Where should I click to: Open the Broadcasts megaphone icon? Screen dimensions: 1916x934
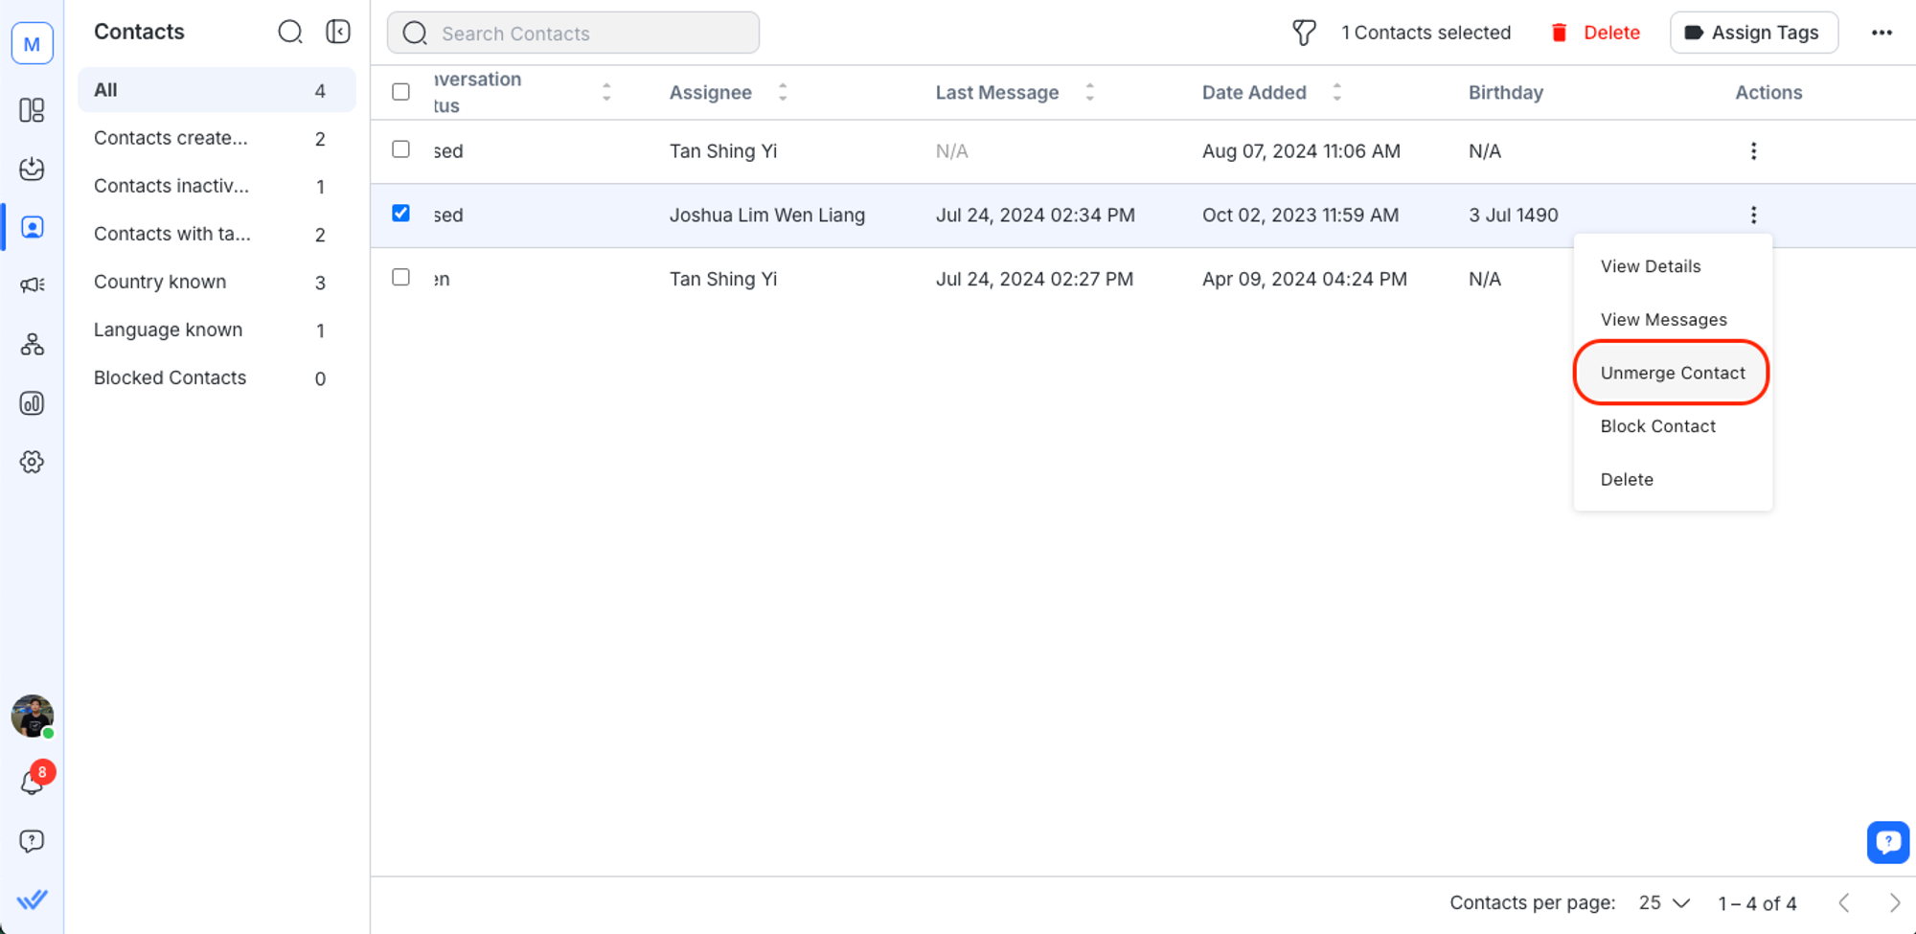point(32,285)
